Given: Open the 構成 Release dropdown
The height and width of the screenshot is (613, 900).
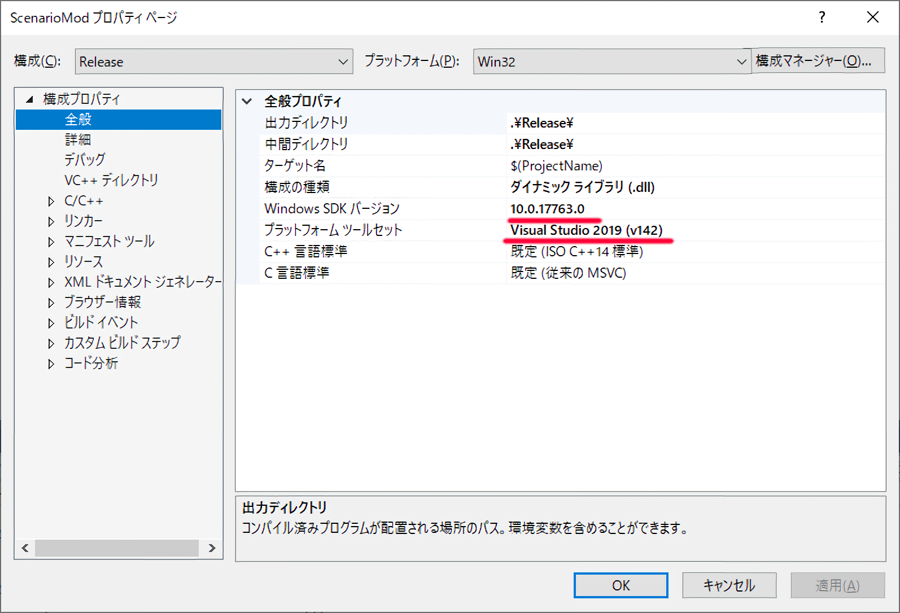Looking at the screenshot, I should coord(213,62).
